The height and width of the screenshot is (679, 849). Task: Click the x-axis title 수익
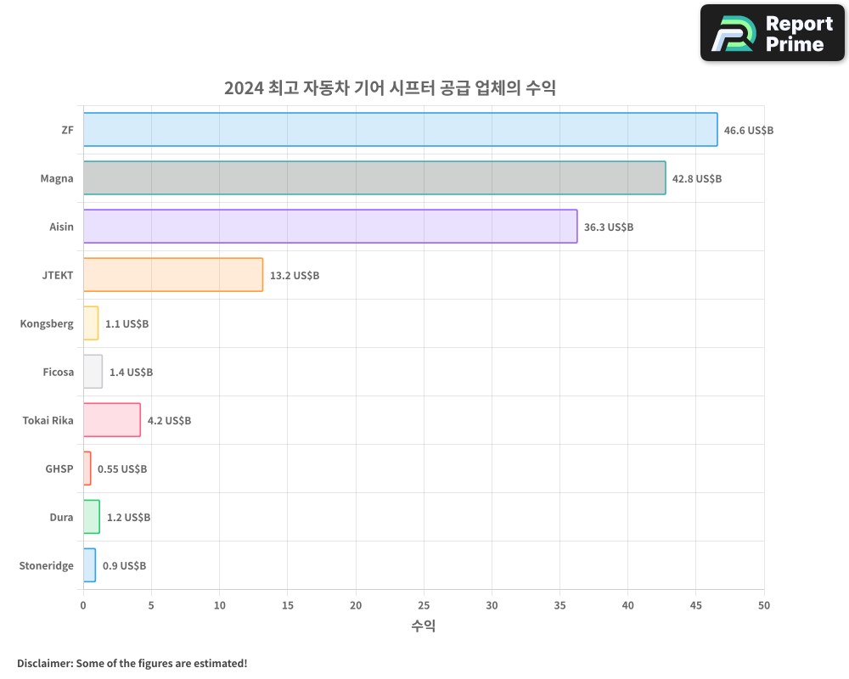coord(423,626)
